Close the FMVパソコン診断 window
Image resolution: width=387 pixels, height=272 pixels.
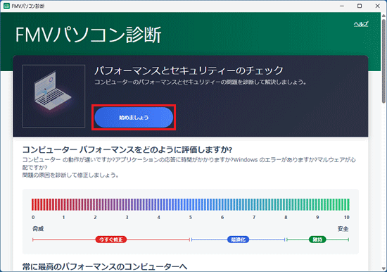click(x=377, y=6)
